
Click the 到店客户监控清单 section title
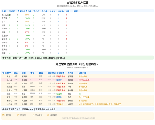point(77,64)
